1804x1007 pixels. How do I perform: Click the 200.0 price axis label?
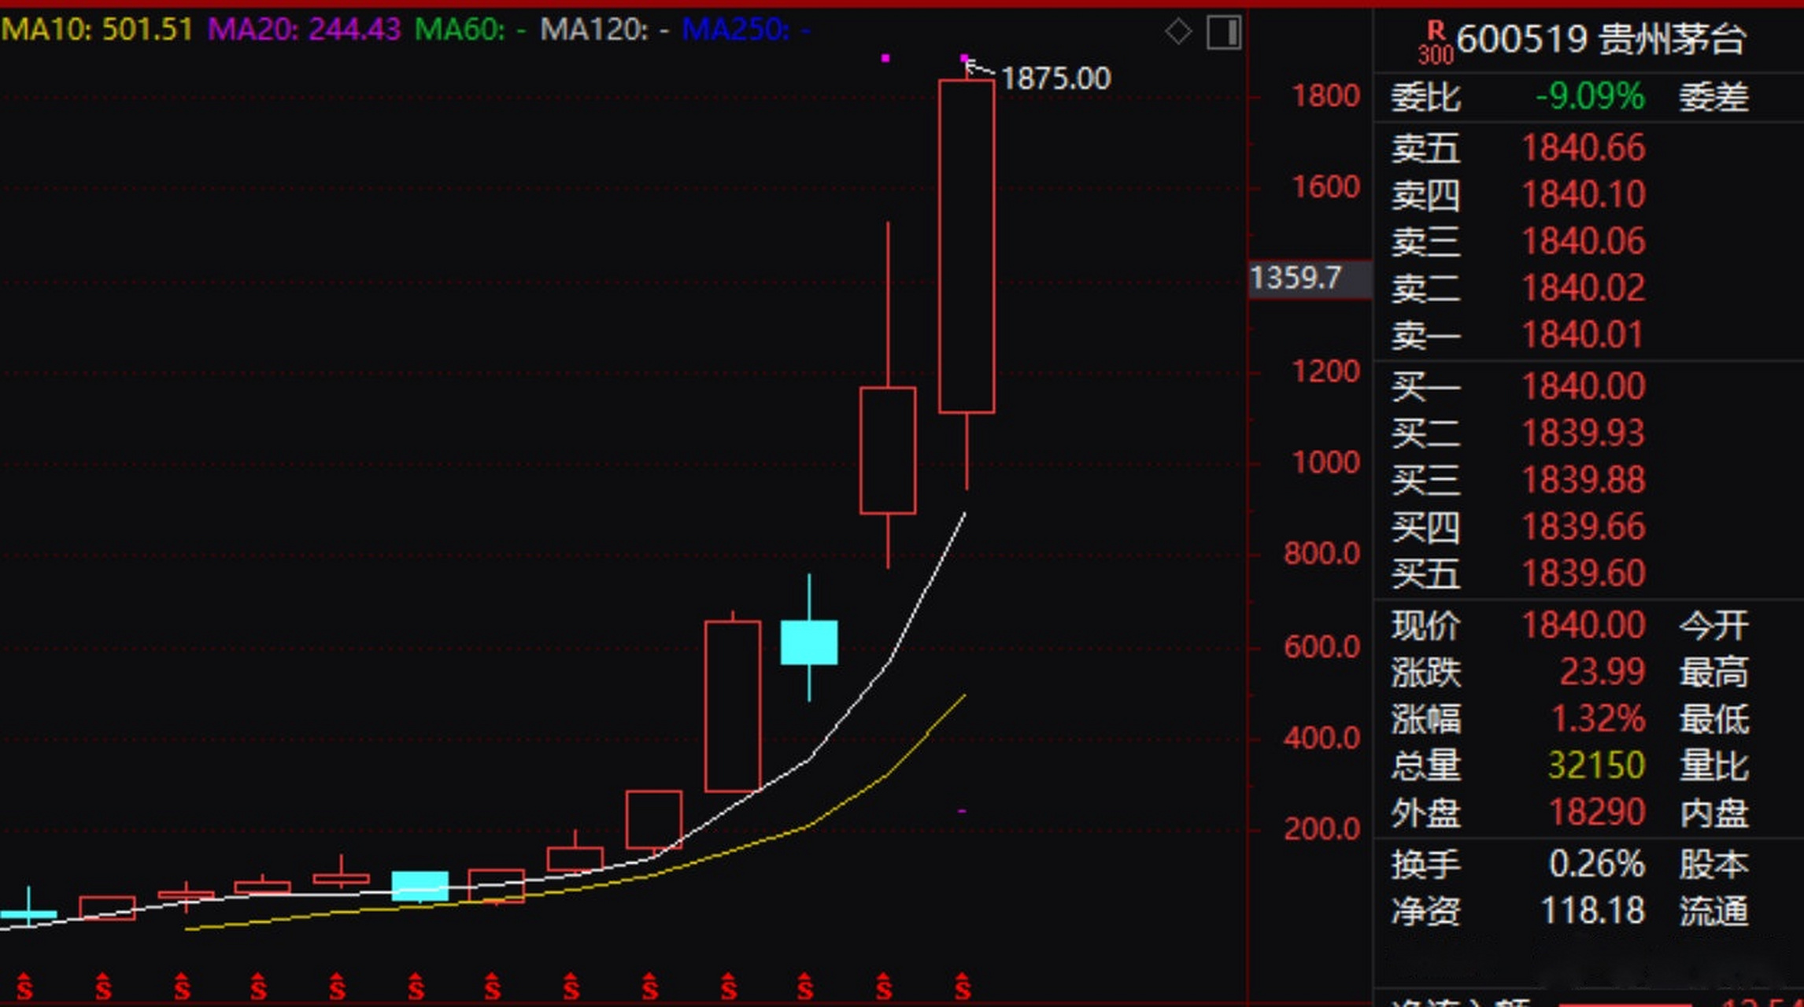click(x=1322, y=829)
